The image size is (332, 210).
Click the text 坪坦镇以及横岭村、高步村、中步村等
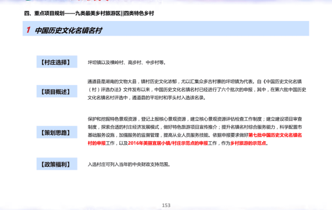pos(126,62)
